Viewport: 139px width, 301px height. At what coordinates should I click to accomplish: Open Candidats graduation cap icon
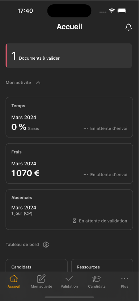97,279
